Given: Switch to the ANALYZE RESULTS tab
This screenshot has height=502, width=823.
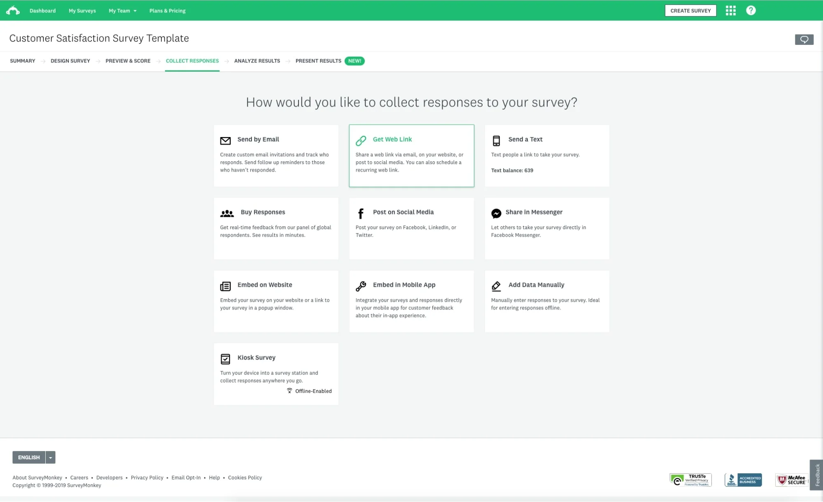Looking at the screenshot, I should [x=257, y=61].
